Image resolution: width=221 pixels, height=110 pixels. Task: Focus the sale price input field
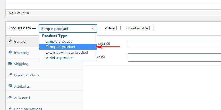[x=174, y=57]
